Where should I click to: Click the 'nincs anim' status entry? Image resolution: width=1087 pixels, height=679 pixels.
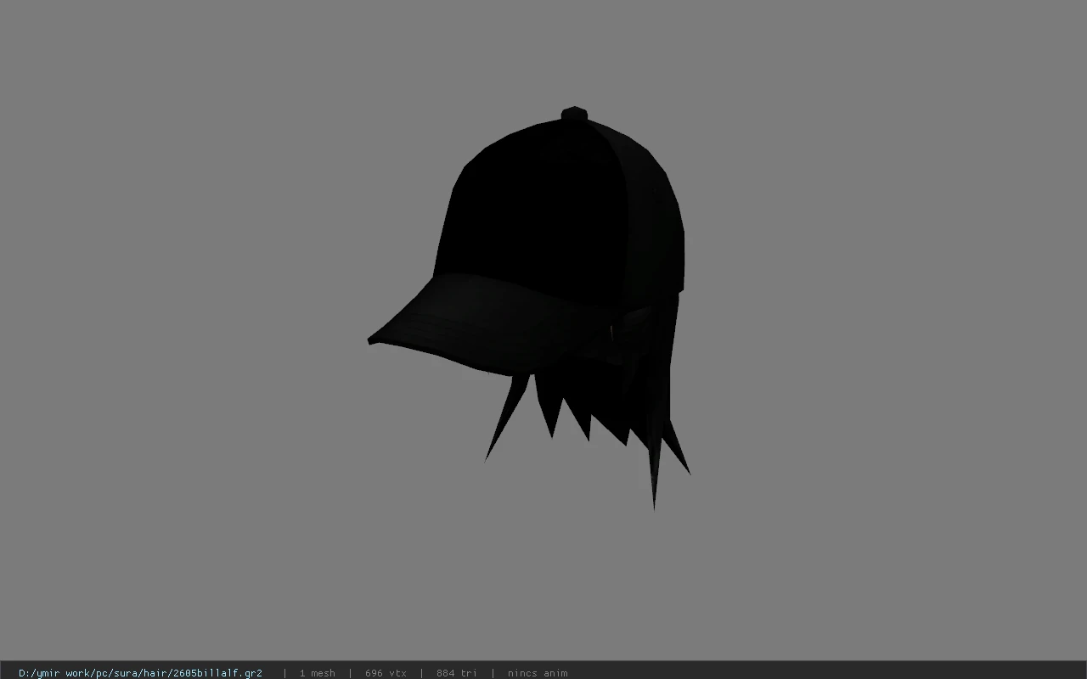[x=538, y=673]
